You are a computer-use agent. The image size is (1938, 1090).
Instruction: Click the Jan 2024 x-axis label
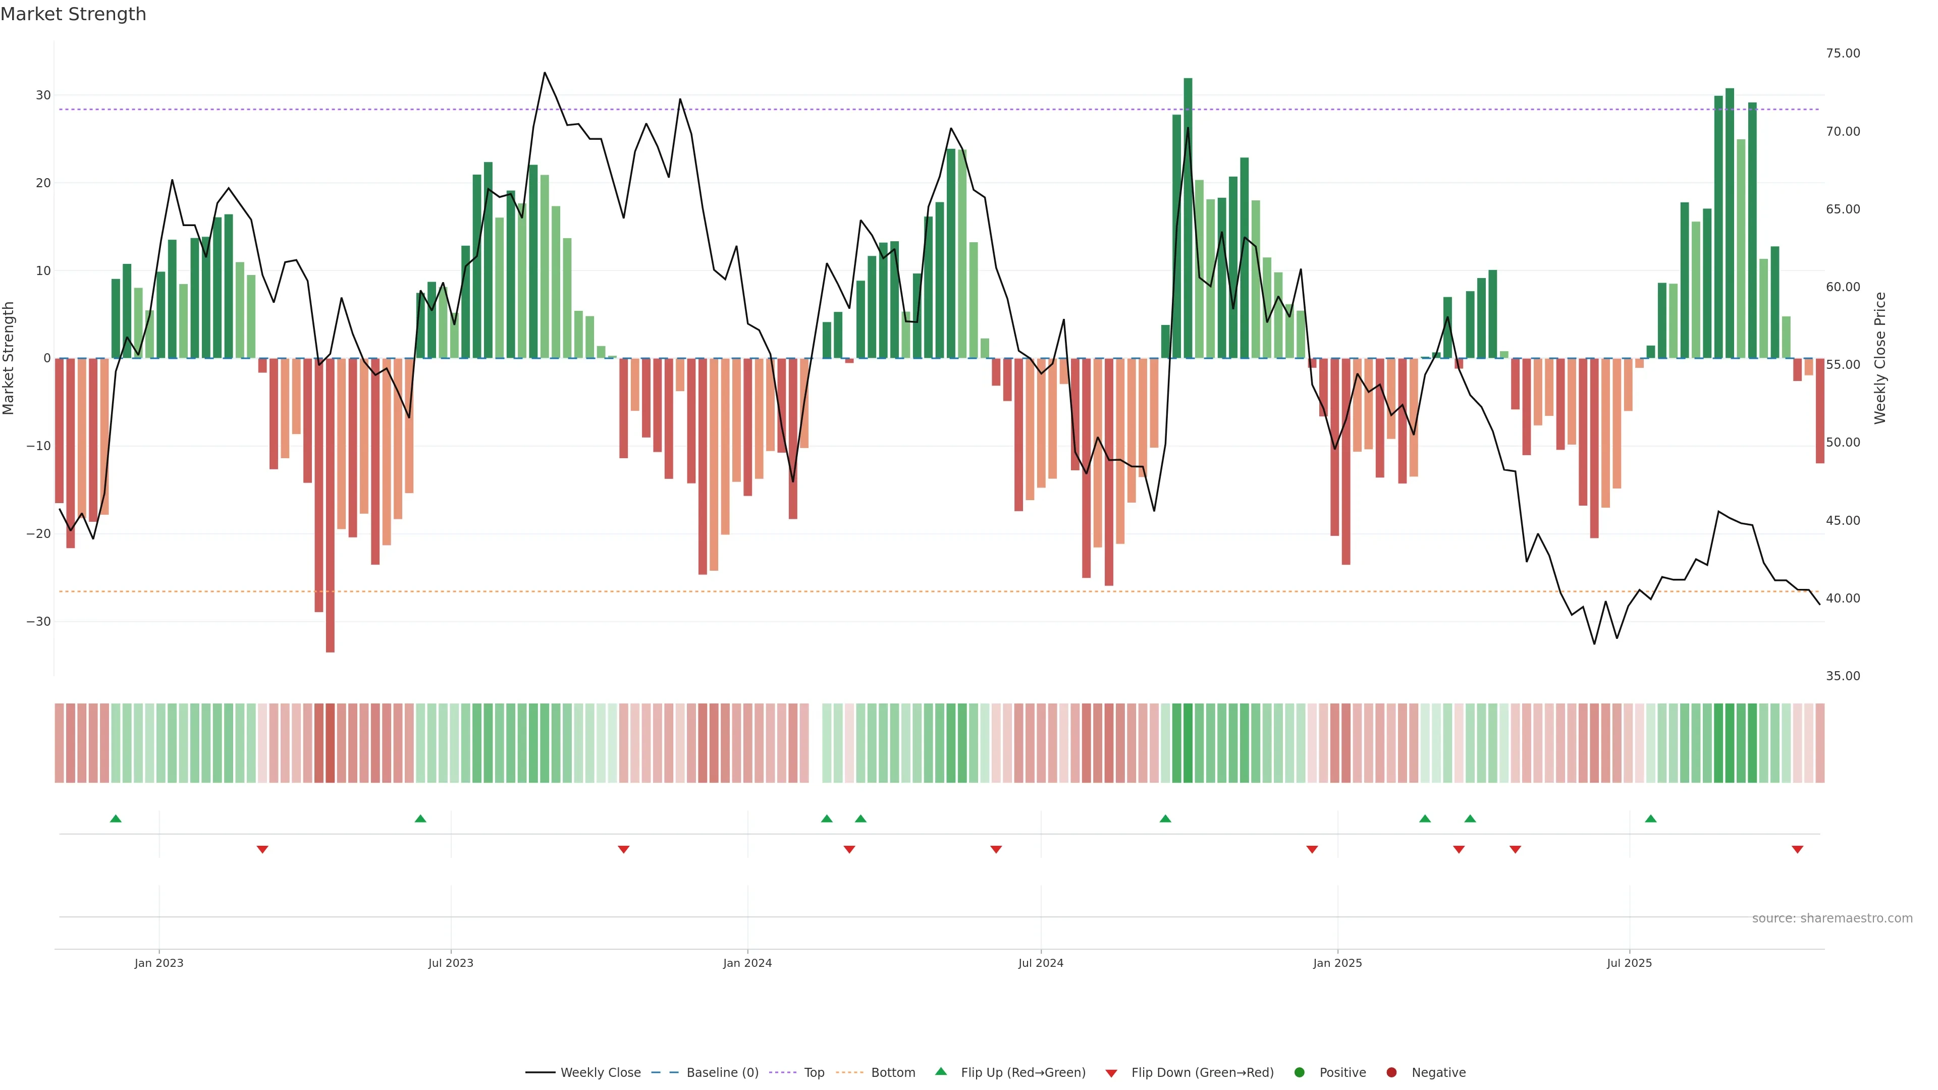coord(747,963)
